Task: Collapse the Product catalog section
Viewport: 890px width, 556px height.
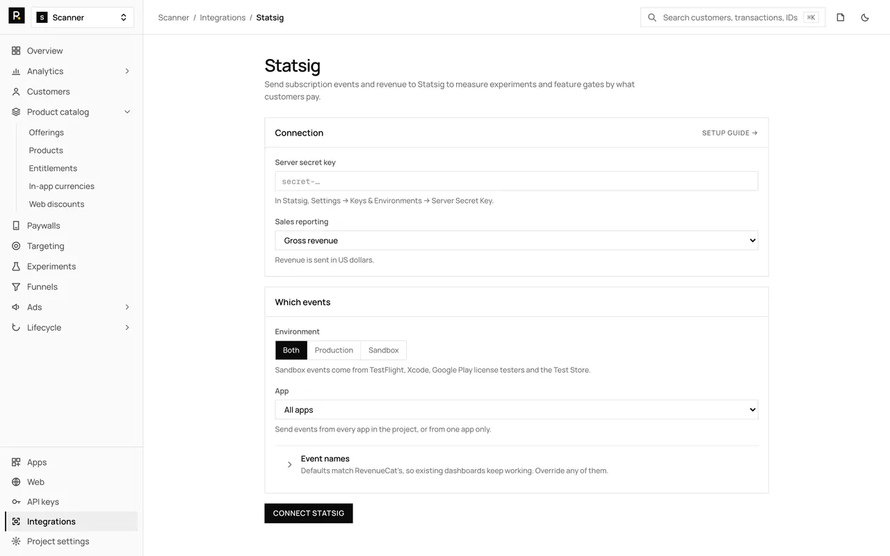Action: pos(127,112)
